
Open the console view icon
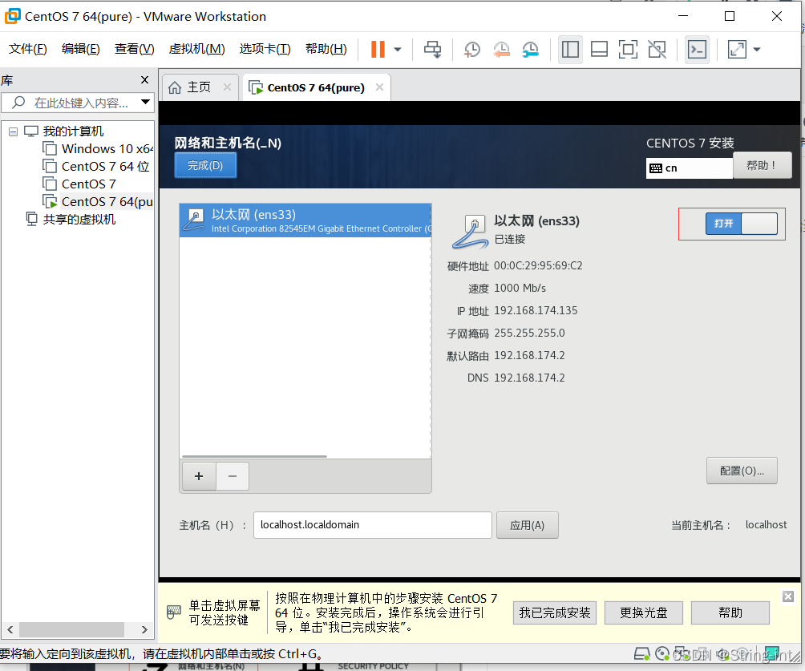(697, 50)
